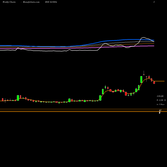Image resolution: width=167 pixels, height=167 pixels.
Task: Click the "Weekly Charts" title text
Action: pyautogui.click(x=9, y=2)
